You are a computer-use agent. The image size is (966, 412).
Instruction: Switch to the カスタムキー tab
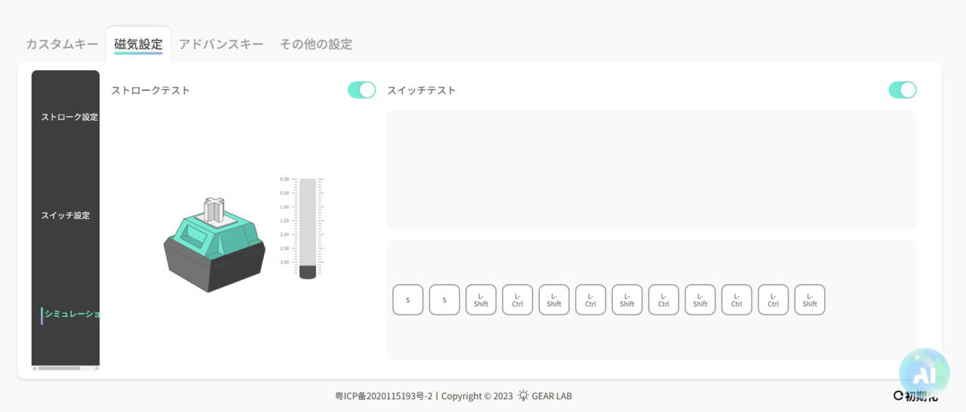[62, 44]
